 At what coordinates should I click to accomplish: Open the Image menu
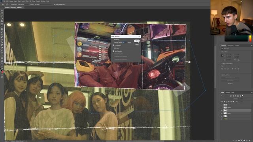coord(11,1)
